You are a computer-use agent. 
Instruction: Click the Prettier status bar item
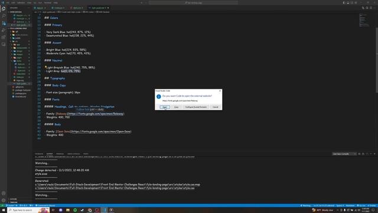click(x=372, y=206)
